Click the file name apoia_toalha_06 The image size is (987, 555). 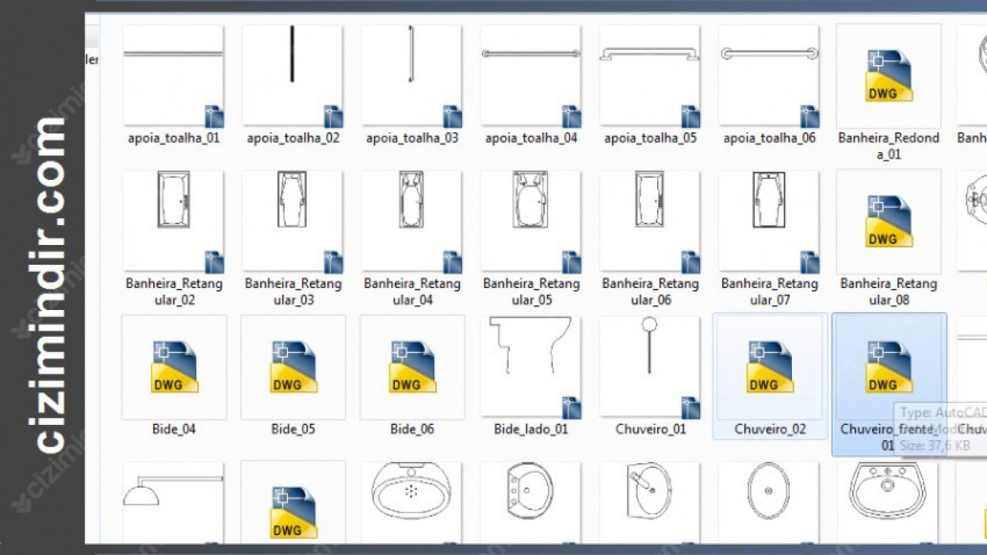pos(769,138)
